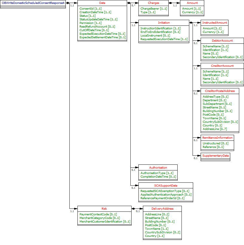Click the RemittanceInformation class header
Viewport: 244px width, 245px height.
click(x=217, y=137)
